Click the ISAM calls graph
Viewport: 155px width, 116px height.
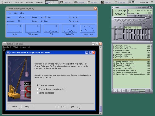click(69, 29)
